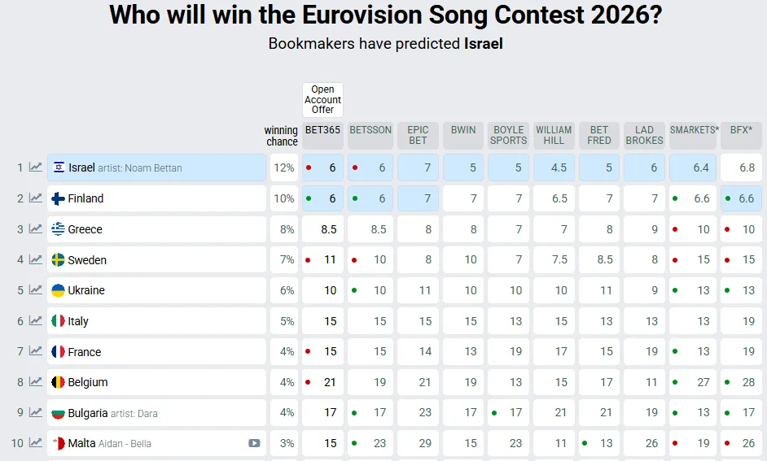Click Greece's 8% winning chance cell

coord(285,229)
